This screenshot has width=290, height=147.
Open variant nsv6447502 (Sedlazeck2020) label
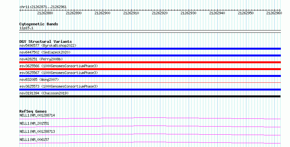pyautogui.click(x=45, y=52)
